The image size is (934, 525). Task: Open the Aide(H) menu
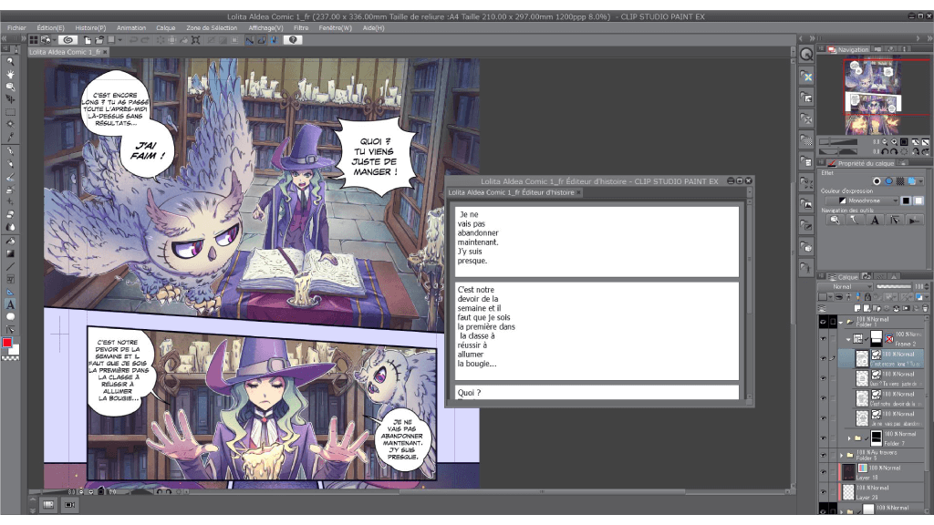[x=373, y=28]
